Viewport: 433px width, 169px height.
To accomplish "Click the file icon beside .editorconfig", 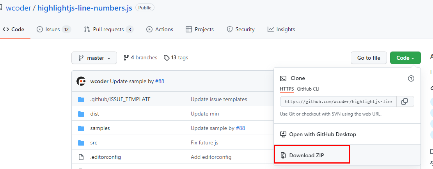I will coord(81,157).
